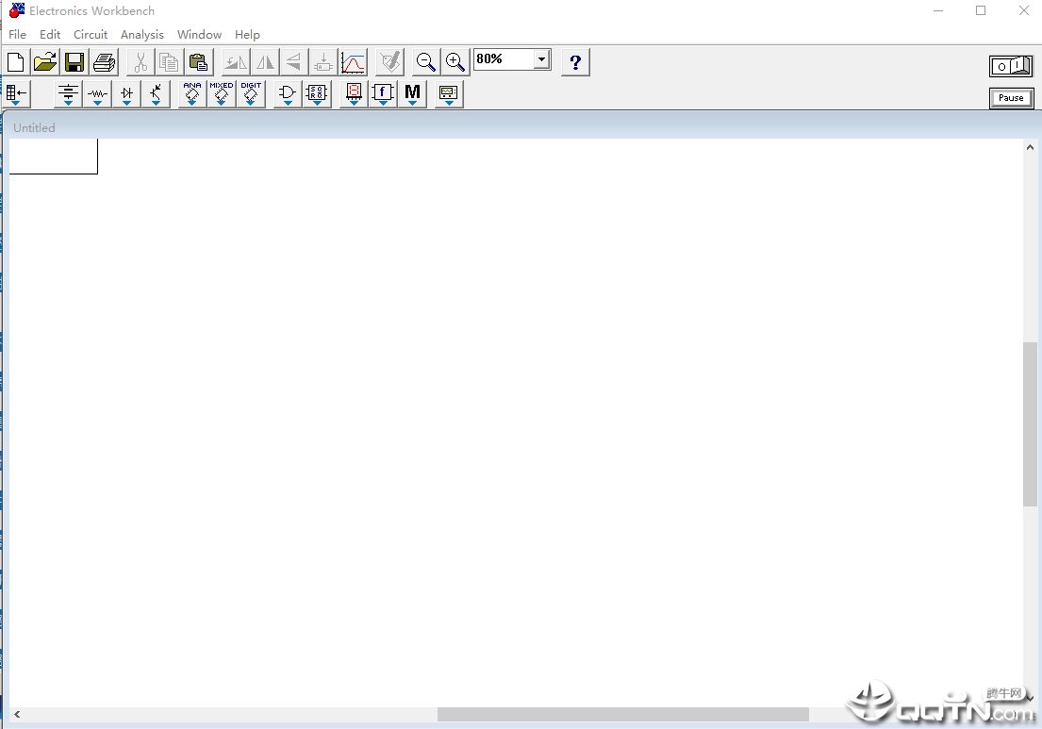Open help with question mark icon

pyautogui.click(x=575, y=62)
